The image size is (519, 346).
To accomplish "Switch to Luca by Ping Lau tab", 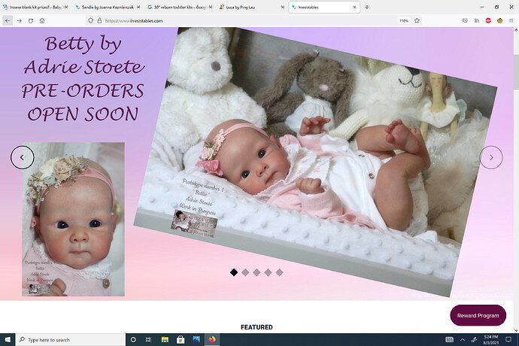I will click(251, 7).
